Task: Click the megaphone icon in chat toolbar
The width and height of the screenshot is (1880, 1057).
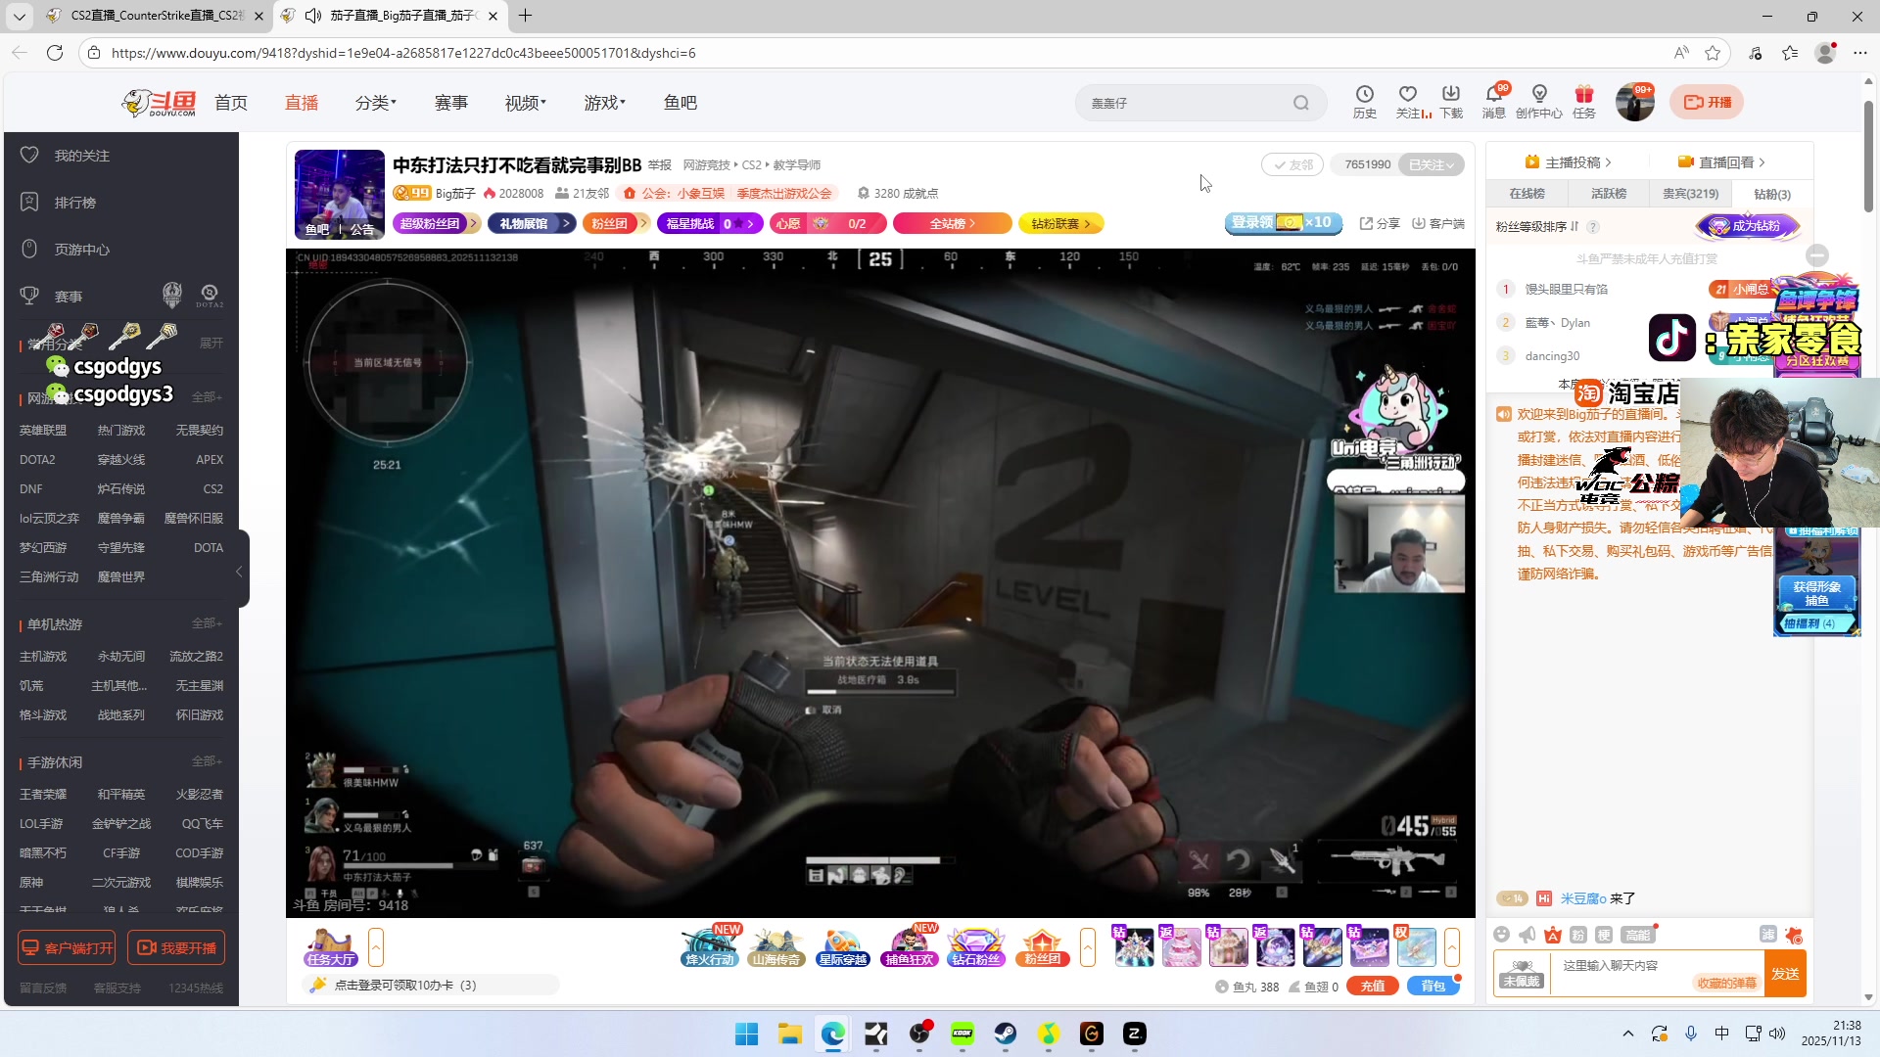Action: point(1527,935)
